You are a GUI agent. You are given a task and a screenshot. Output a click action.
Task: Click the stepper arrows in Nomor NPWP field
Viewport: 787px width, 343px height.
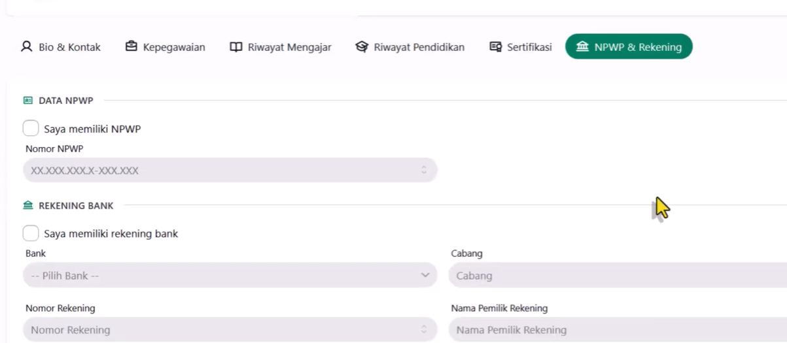pos(424,171)
